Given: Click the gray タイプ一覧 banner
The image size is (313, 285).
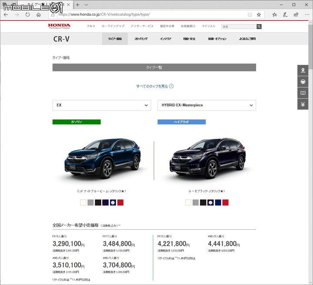Looking at the screenshot, I should coord(154,67).
